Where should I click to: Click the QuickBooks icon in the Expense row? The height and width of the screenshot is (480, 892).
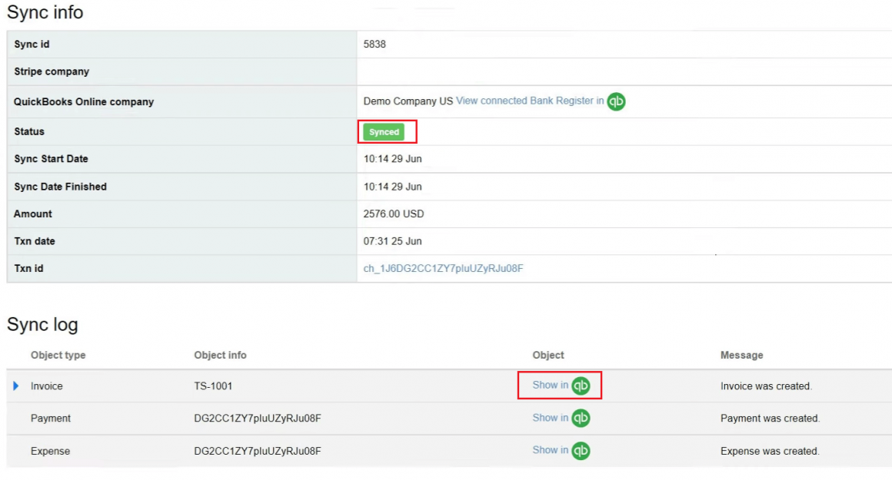[x=581, y=451]
